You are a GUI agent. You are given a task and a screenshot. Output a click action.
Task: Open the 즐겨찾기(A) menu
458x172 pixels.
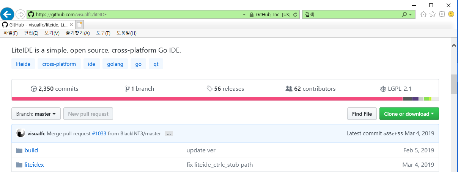77,33
